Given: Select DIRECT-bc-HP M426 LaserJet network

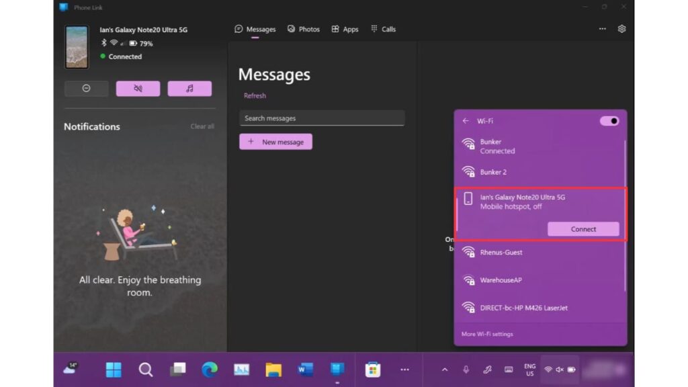Looking at the screenshot, I should [x=540, y=308].
